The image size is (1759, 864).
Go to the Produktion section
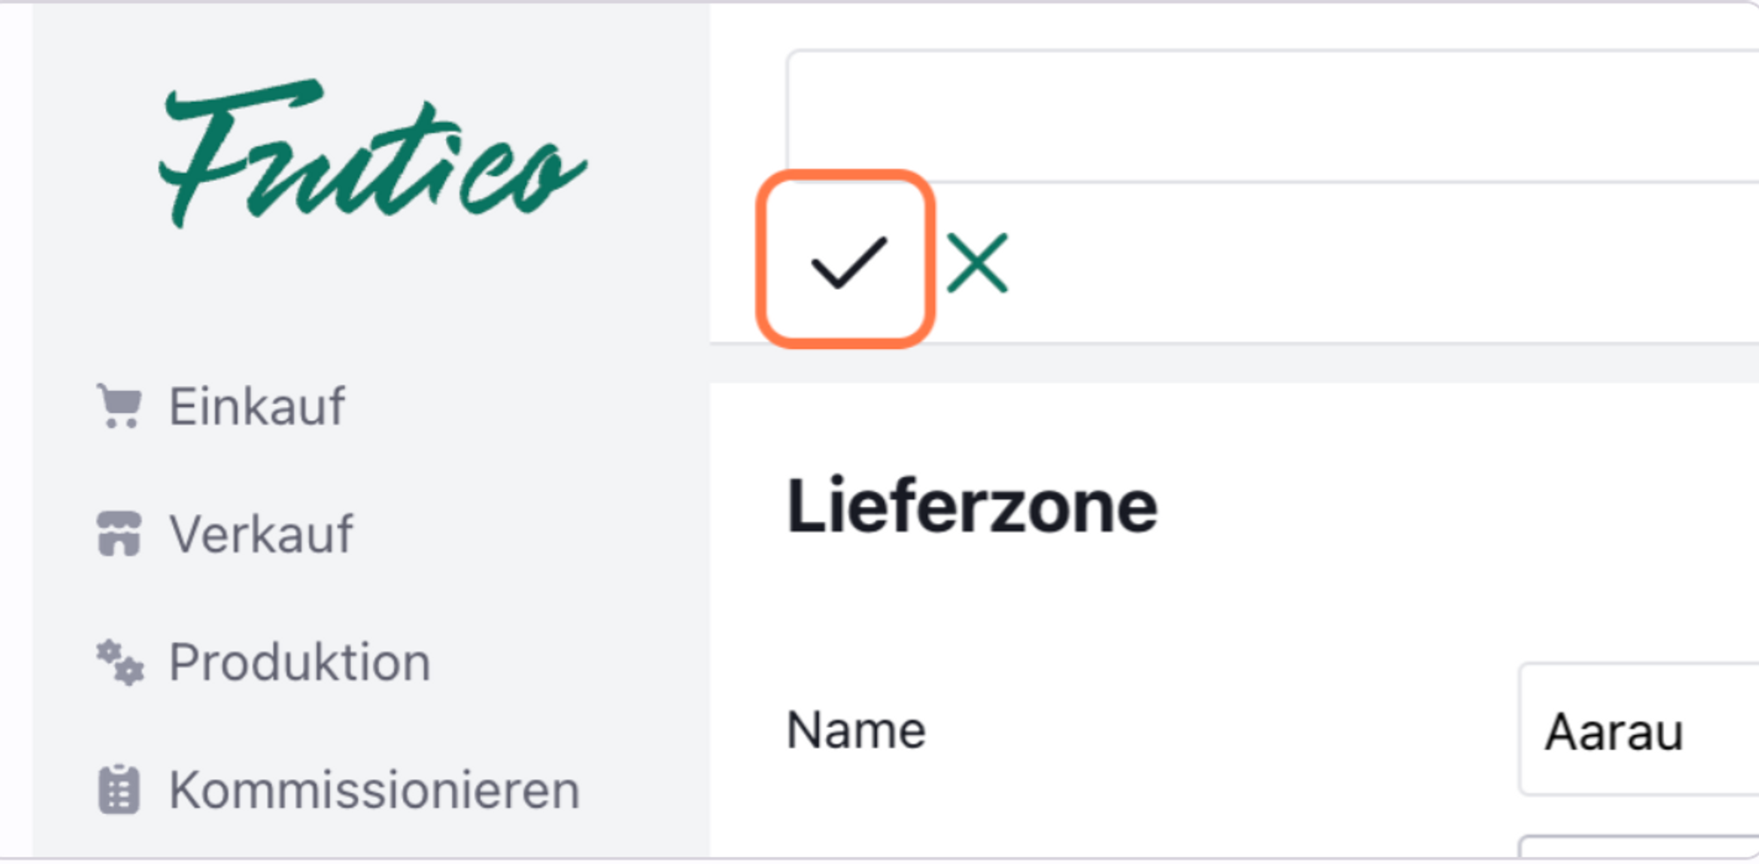[x=300, y=662]
